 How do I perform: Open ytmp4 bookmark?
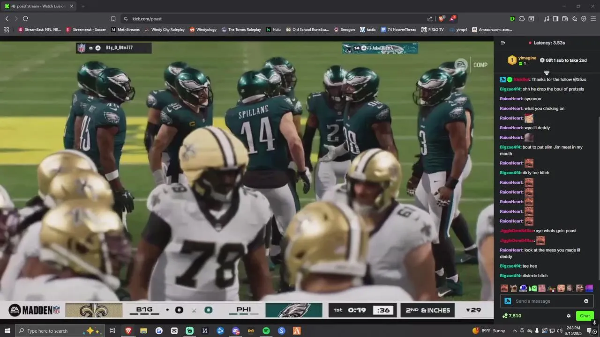coord(458,29)
